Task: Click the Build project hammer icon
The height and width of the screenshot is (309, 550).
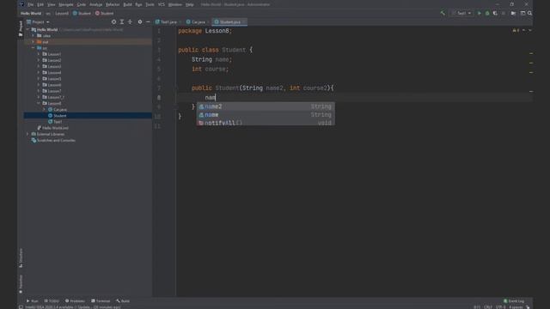Action: (x=443, y=13)
